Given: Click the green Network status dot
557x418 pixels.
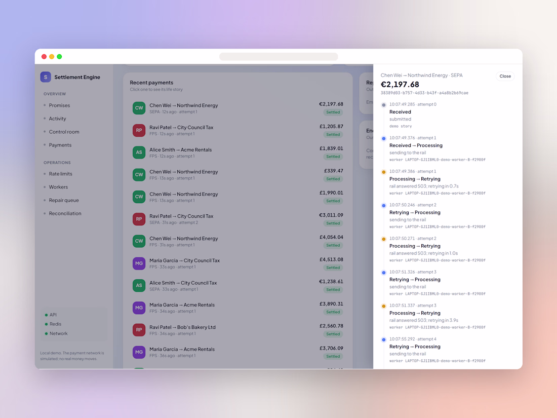Looking at the screenshot, I should click(46, 334).
